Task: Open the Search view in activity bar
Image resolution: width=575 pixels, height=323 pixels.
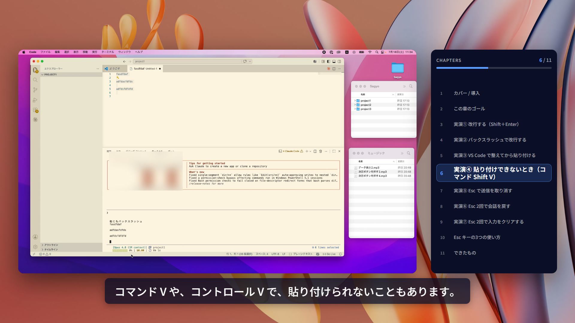Action: click(35, 80)
